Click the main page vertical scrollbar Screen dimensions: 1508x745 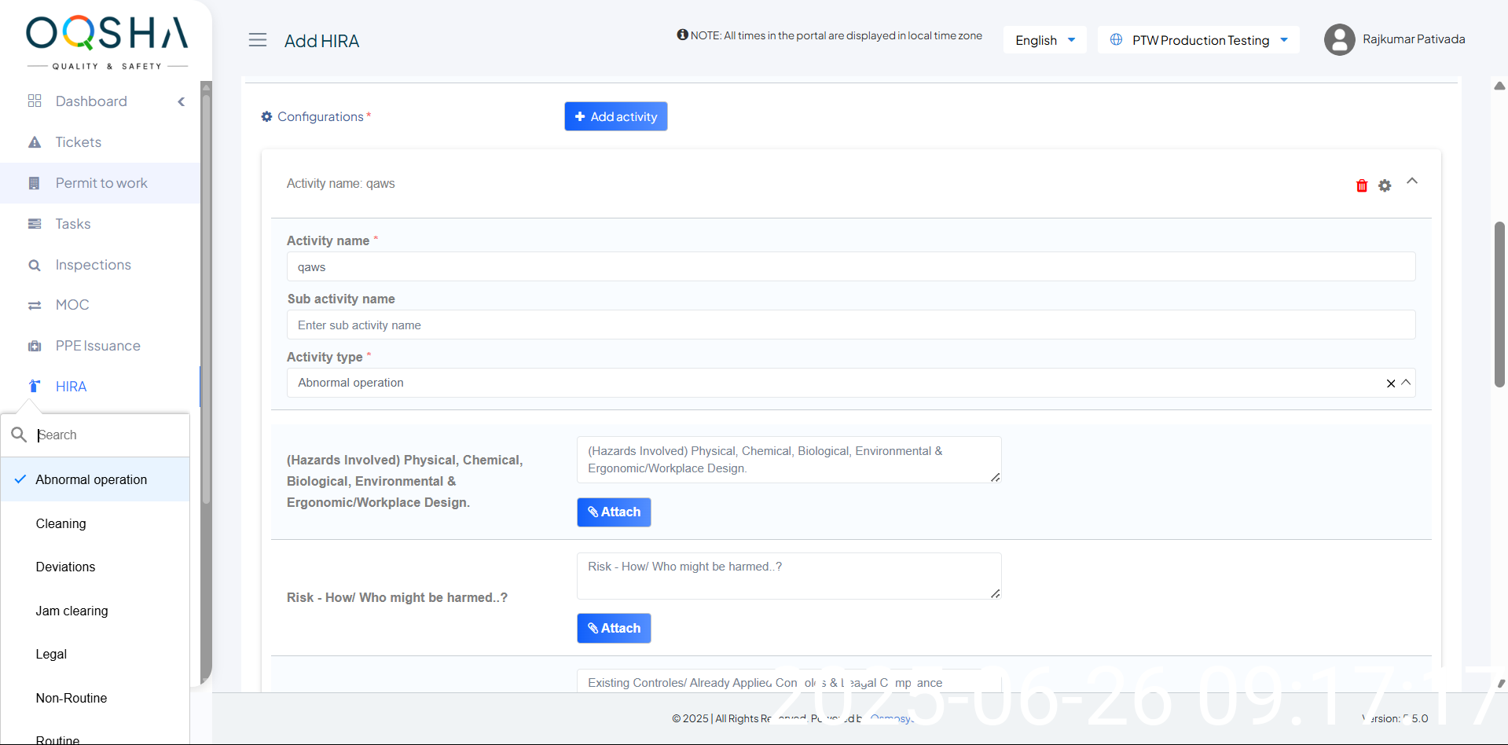[x=1499, y=305]
